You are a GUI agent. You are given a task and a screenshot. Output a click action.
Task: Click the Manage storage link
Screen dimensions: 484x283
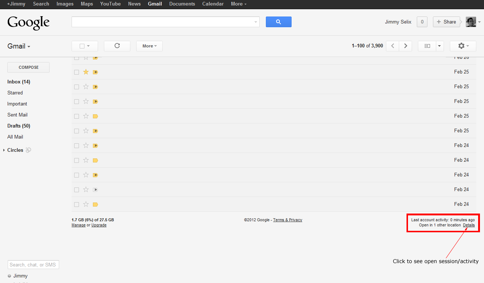click(x=79, y=225)
